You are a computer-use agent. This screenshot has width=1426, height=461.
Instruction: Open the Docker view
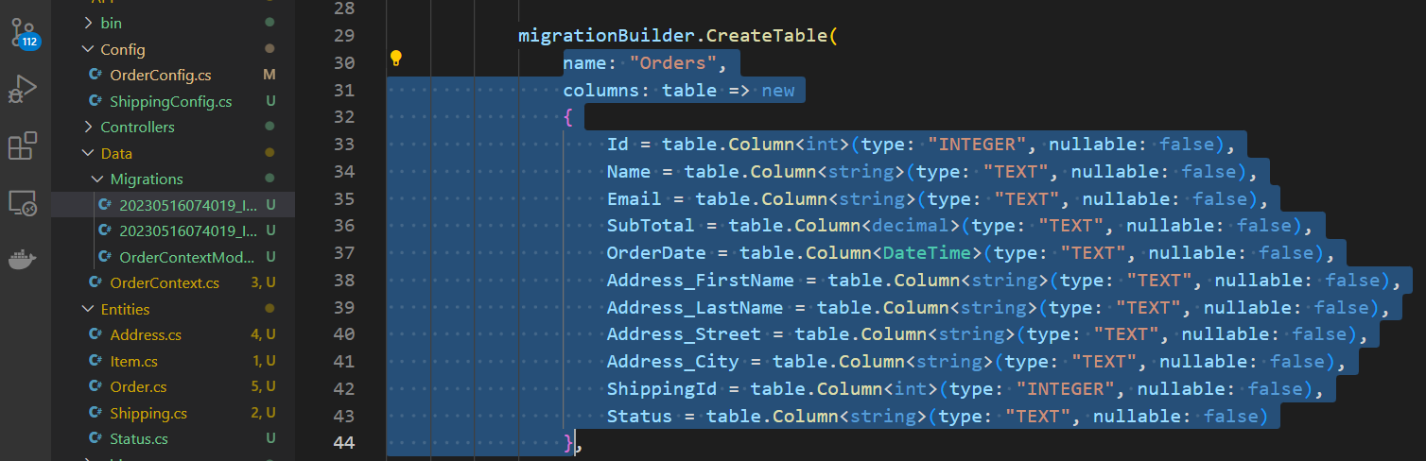(x=23, y=260)
